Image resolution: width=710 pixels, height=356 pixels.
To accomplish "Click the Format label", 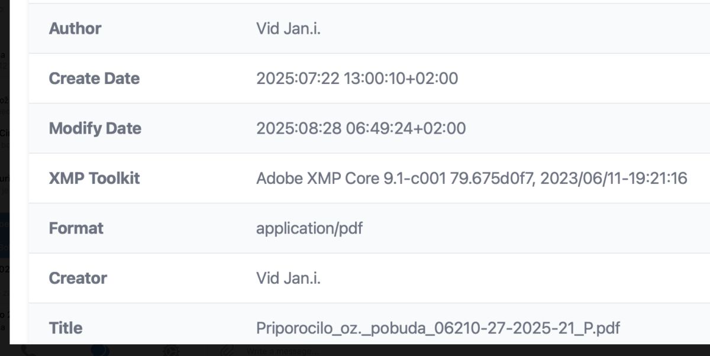I will pyautogui.click(x=76, y=228).
